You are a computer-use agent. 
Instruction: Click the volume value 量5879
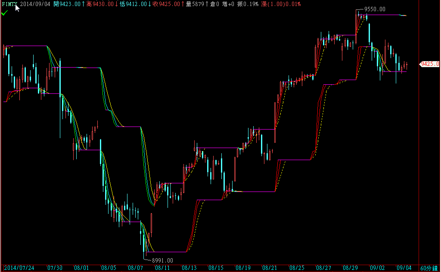click(197, 4)
